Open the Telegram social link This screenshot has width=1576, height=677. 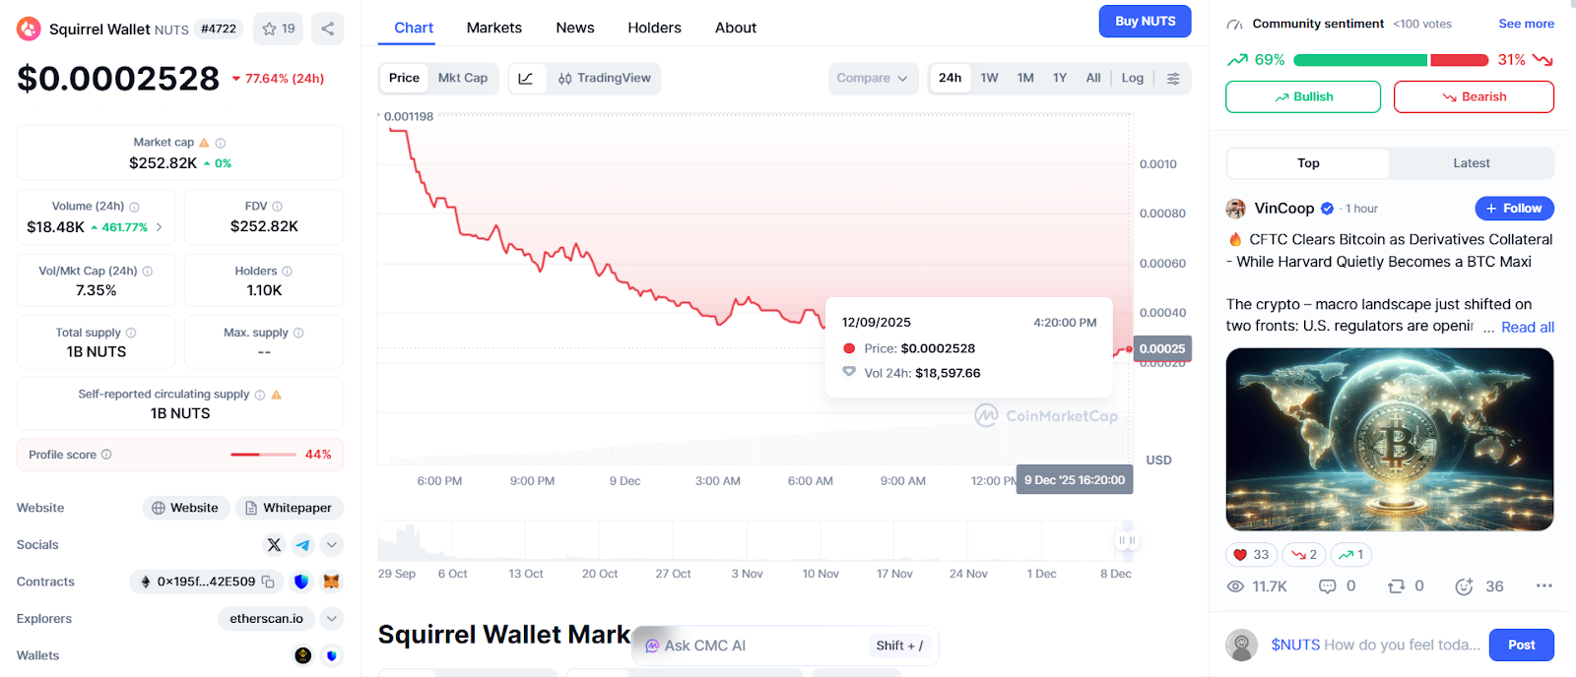pyautogui.click(x=302, y=544)
